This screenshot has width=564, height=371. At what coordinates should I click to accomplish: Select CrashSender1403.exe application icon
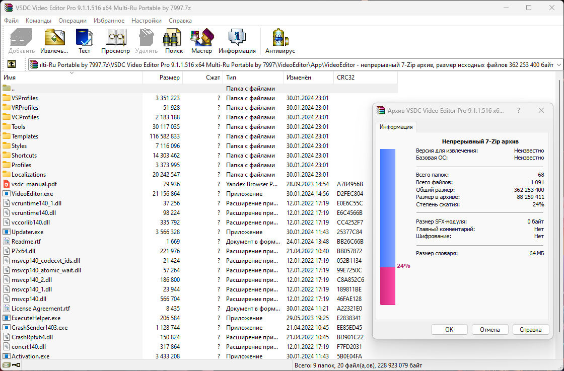(x=7, y=328)
